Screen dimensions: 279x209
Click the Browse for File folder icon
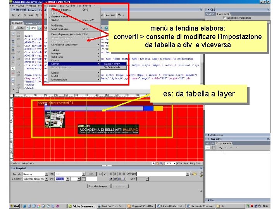[195, 174]
